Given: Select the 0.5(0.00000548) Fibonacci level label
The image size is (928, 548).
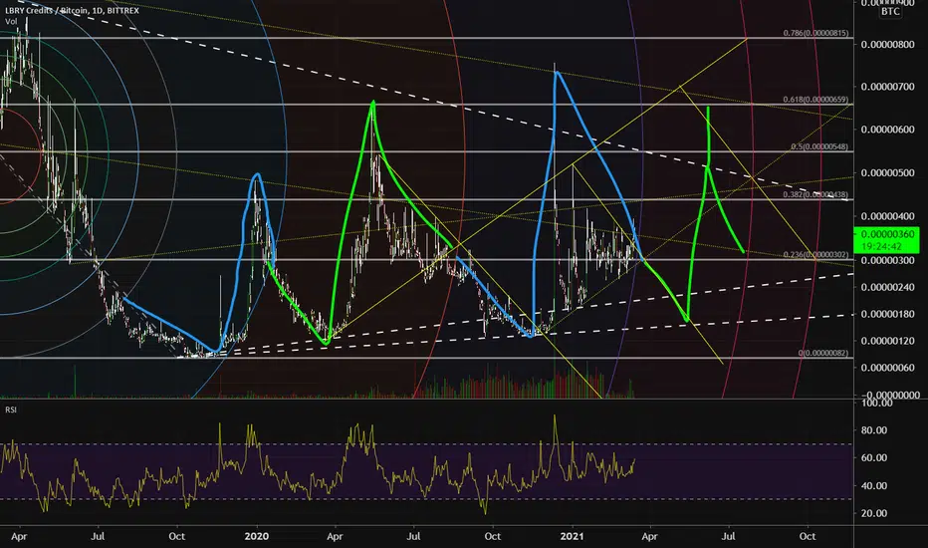Looking at the screenshot, I should click(x=819, y=146).
